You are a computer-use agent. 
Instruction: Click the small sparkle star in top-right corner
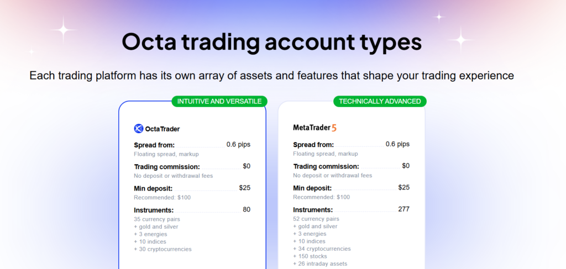[439, 16]
